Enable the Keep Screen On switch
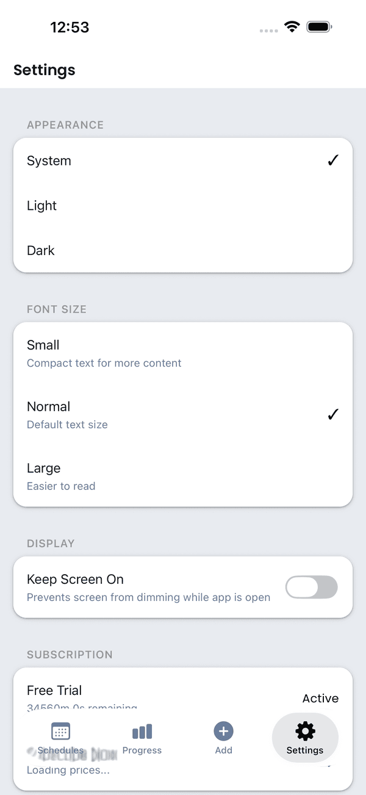This screenshot has height=795, width=366. point(312,586)
